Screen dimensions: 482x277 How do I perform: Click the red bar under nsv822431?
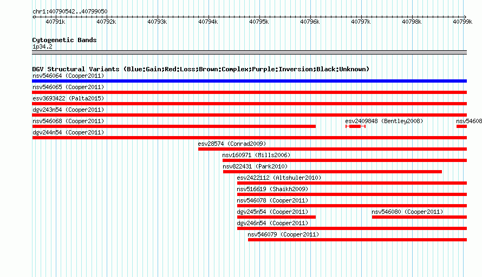point(333,172)
